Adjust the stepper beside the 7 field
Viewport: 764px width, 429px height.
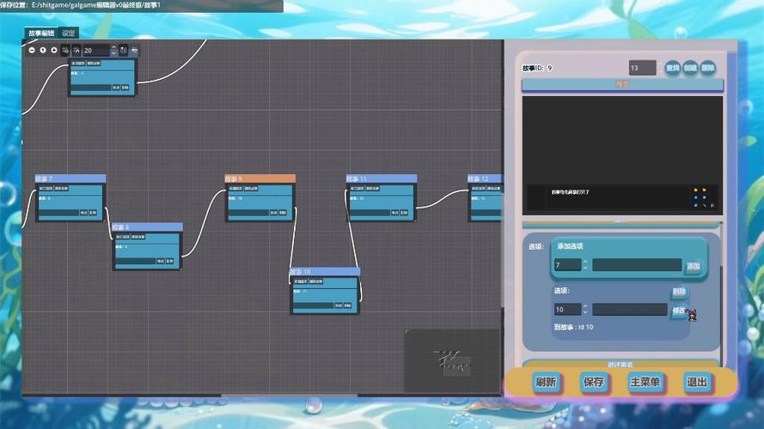click(585, 264)
